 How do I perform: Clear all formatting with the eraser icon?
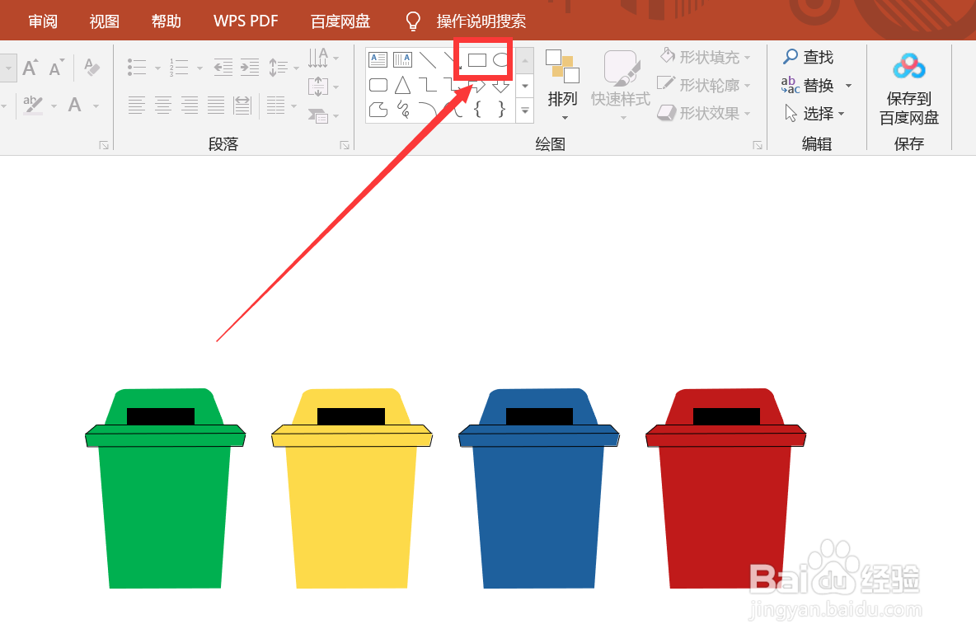[91, 68]
